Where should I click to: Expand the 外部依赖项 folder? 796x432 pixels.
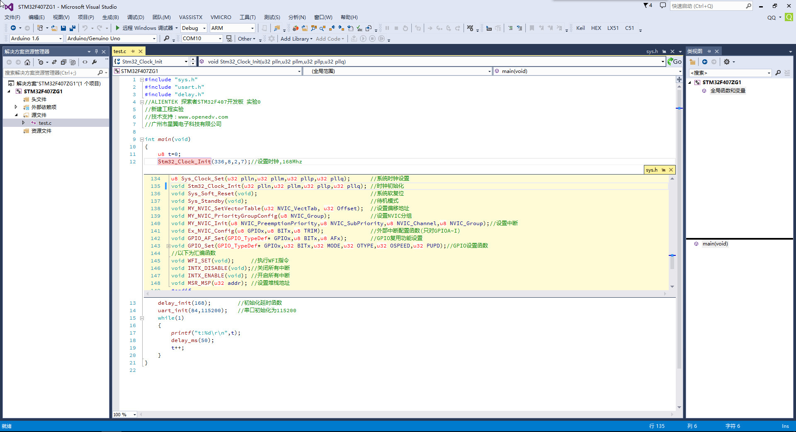(x=16, y=107)
